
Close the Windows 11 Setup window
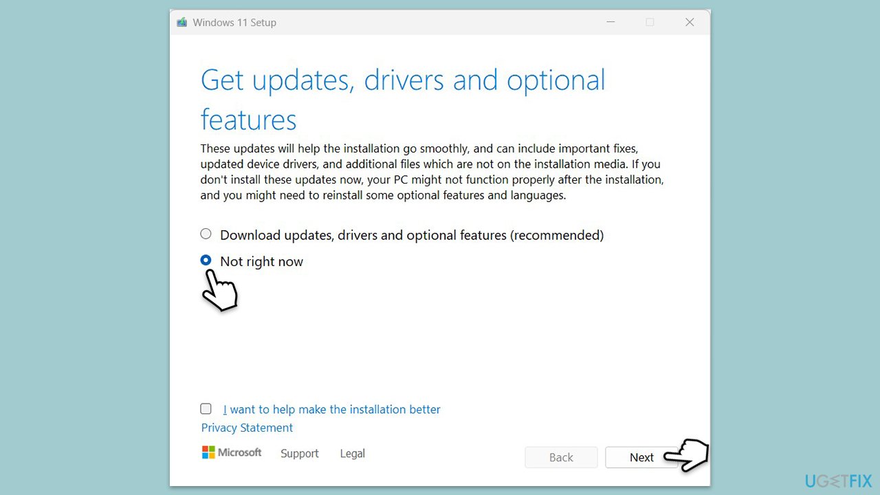click(x=690, y=22)
